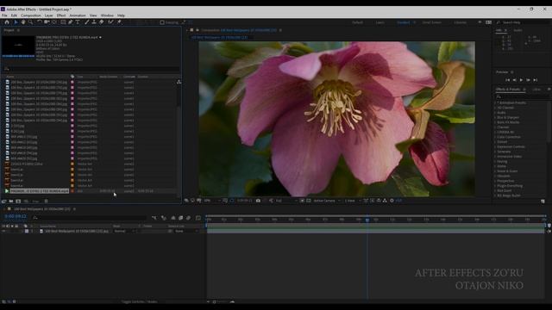
Task: Open the Full resolution dropdown in viewer
Action: pos(286,201)
